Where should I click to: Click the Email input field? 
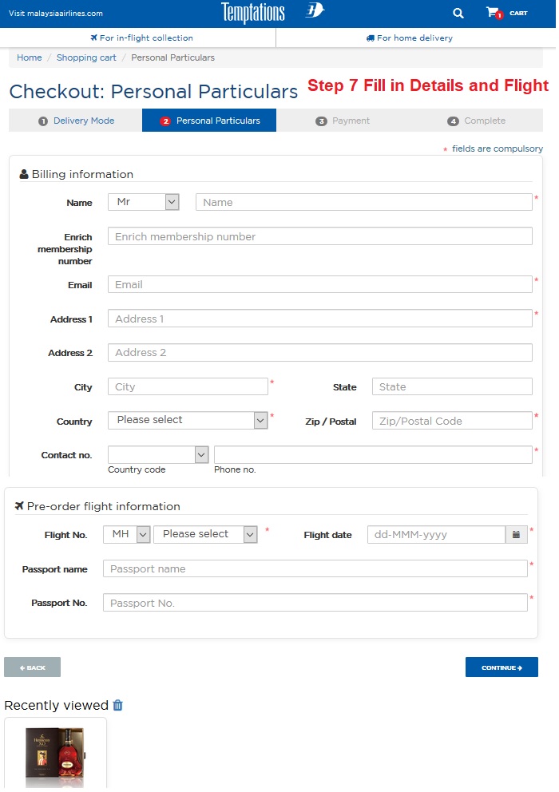(x=319, y=285)
